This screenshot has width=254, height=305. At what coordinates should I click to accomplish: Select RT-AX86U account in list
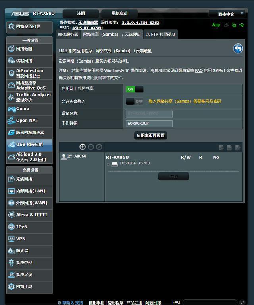(x=77, y=156)
